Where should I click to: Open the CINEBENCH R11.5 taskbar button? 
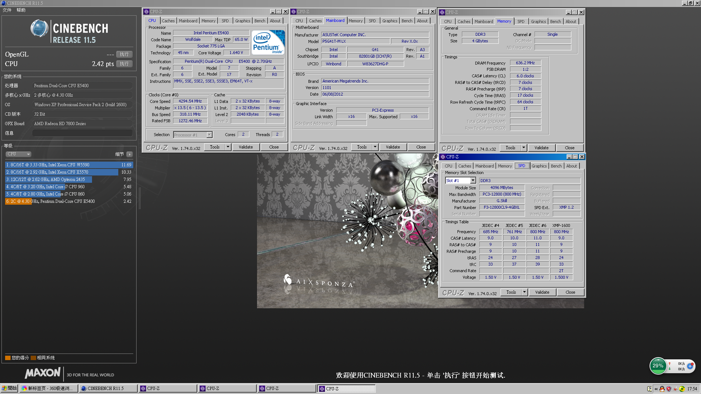(x=108, y=389)
